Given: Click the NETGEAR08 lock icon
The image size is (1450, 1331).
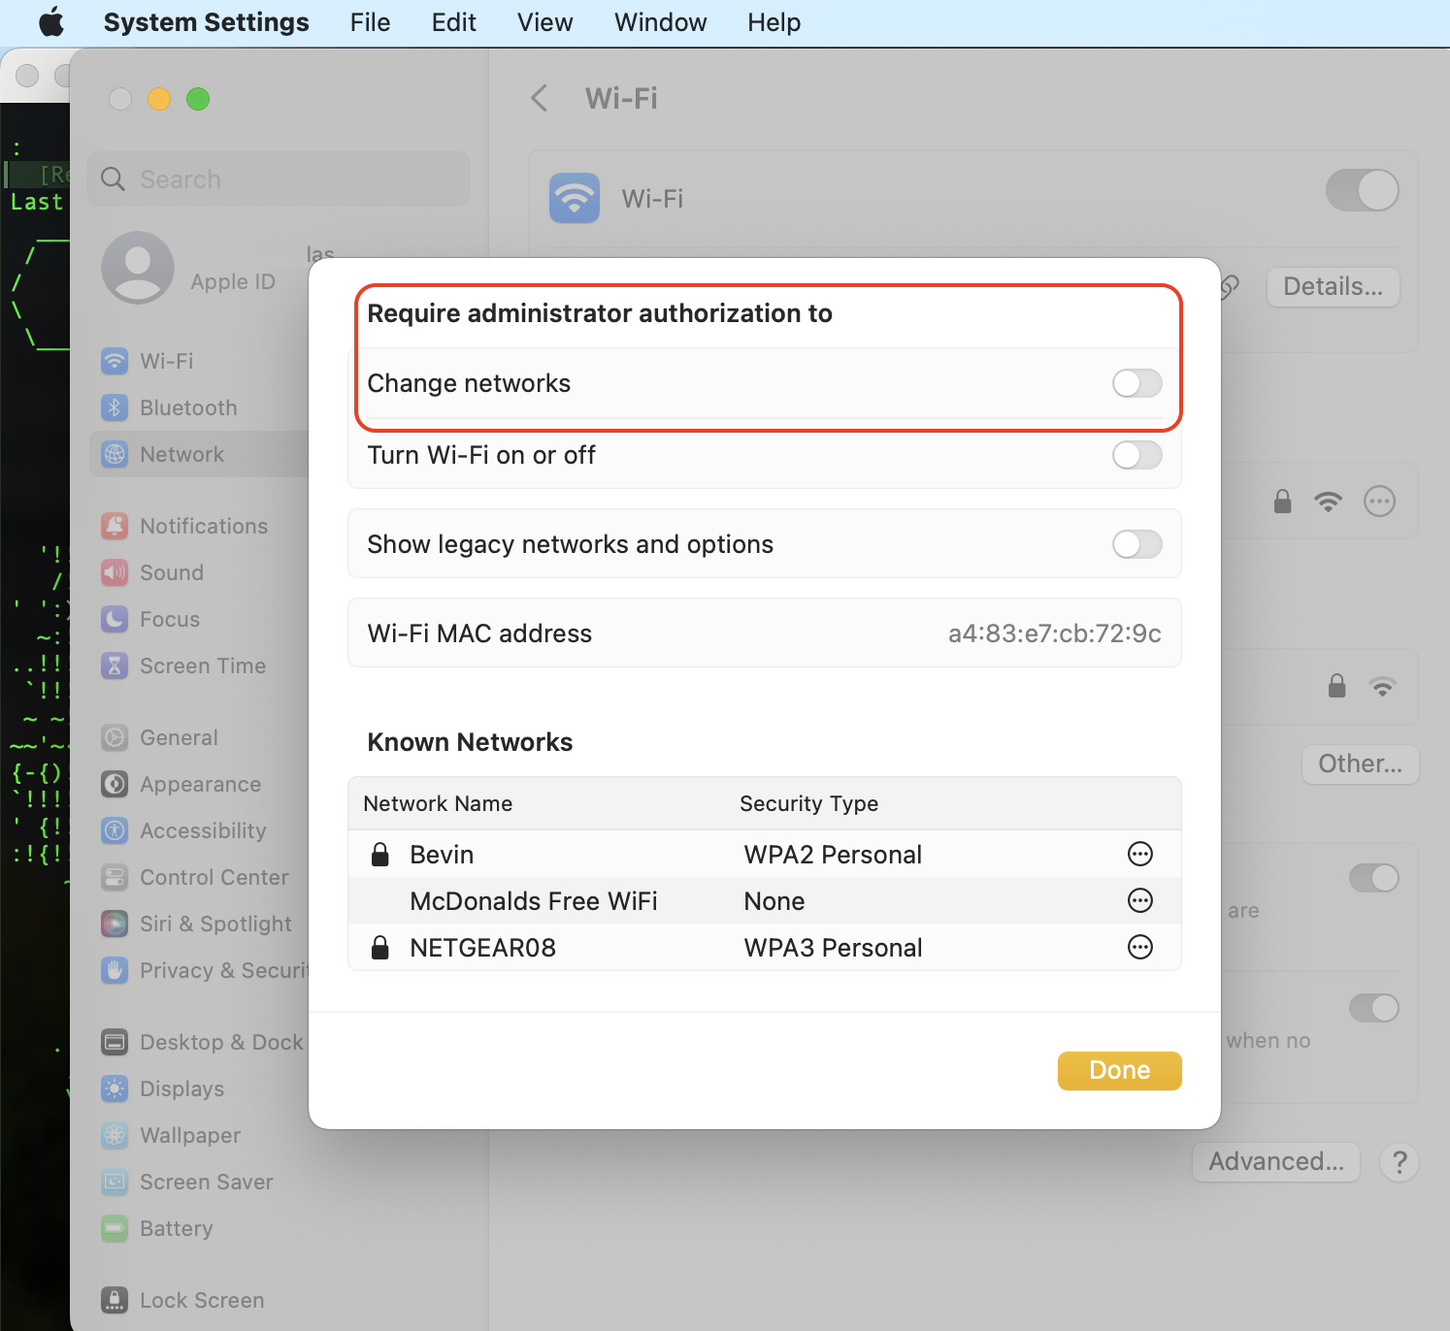Looking at the screenshot, I should [380, 947].
